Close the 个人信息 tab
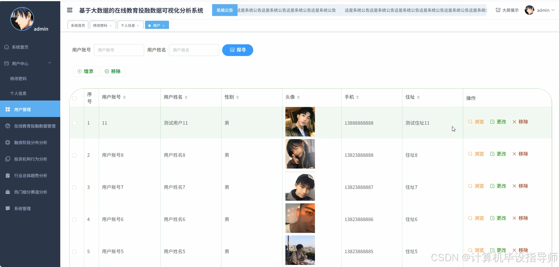559x267 pixels. (138, 26)
